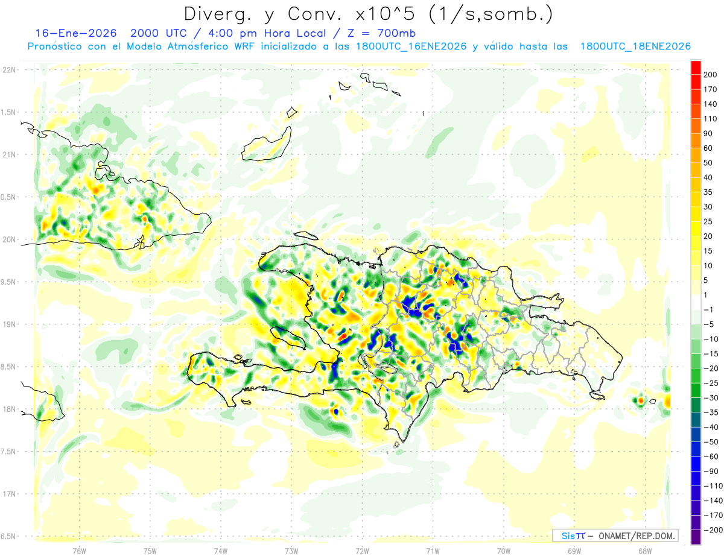724x559 pixels.
Task: Click the green swatch between -25 and -30
Action: coord(696,390)
